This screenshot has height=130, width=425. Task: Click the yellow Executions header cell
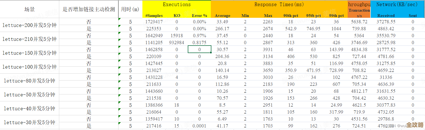point(177,5)
